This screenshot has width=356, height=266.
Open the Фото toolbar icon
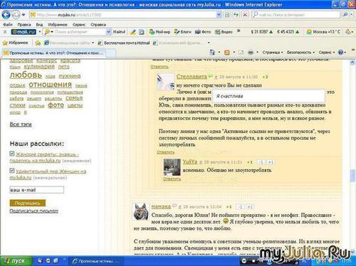203,32
